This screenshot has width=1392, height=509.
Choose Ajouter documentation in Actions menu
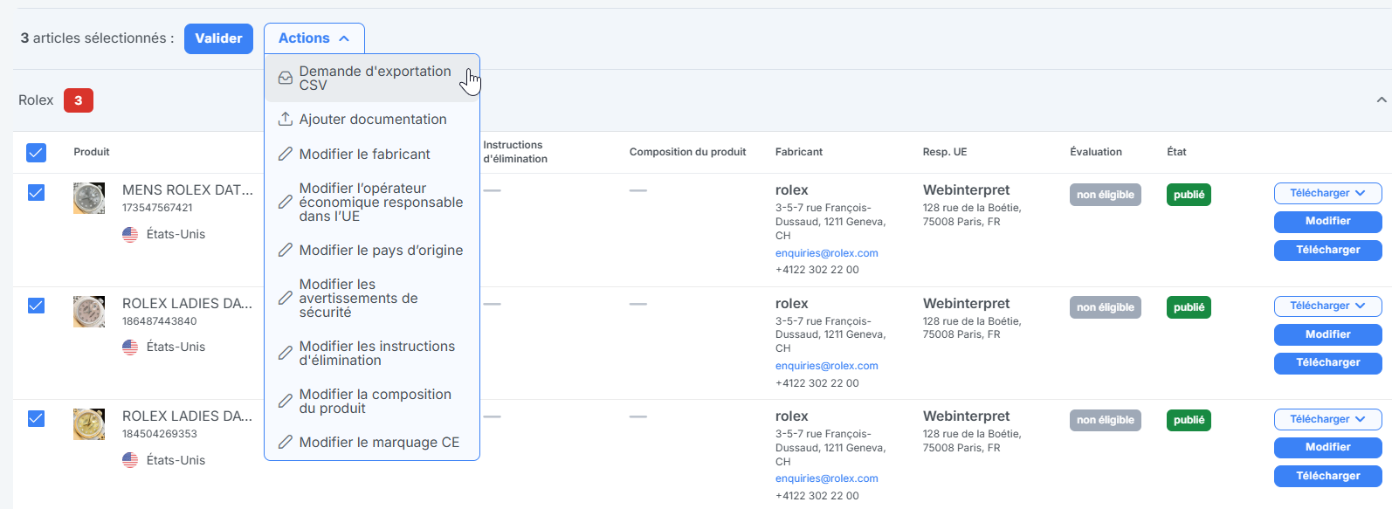coord(372,119)
